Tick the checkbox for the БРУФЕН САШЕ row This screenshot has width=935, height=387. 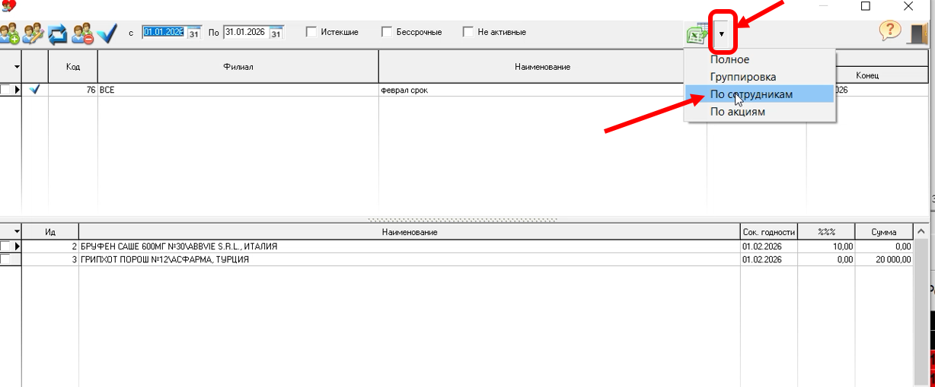5,246
